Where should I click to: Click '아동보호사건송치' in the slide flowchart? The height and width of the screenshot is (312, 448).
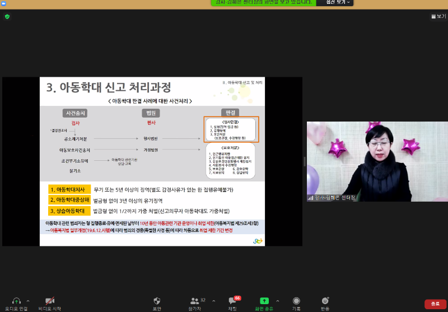(x=74, y=150)
